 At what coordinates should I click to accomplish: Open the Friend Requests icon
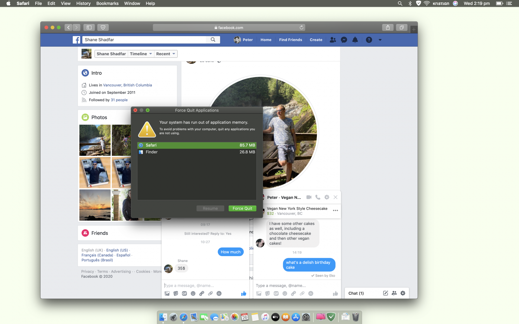pyautogui.click(x=333, y=40)
